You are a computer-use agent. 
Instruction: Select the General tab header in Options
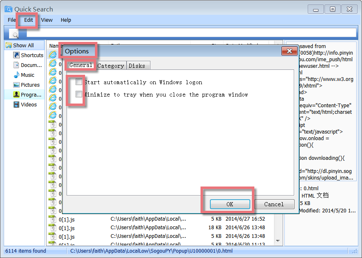pos(80,65)
